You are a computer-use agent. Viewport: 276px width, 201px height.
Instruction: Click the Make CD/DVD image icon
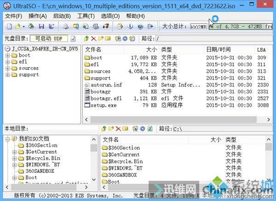66,27
